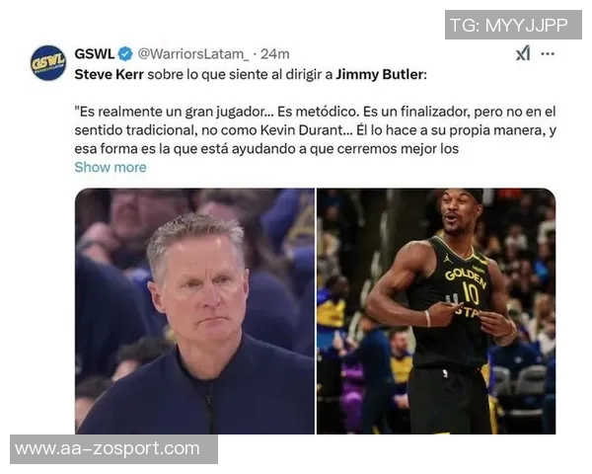Click the www.aa-zosport.com watermark
592x474 pixels.
[113, 448]
